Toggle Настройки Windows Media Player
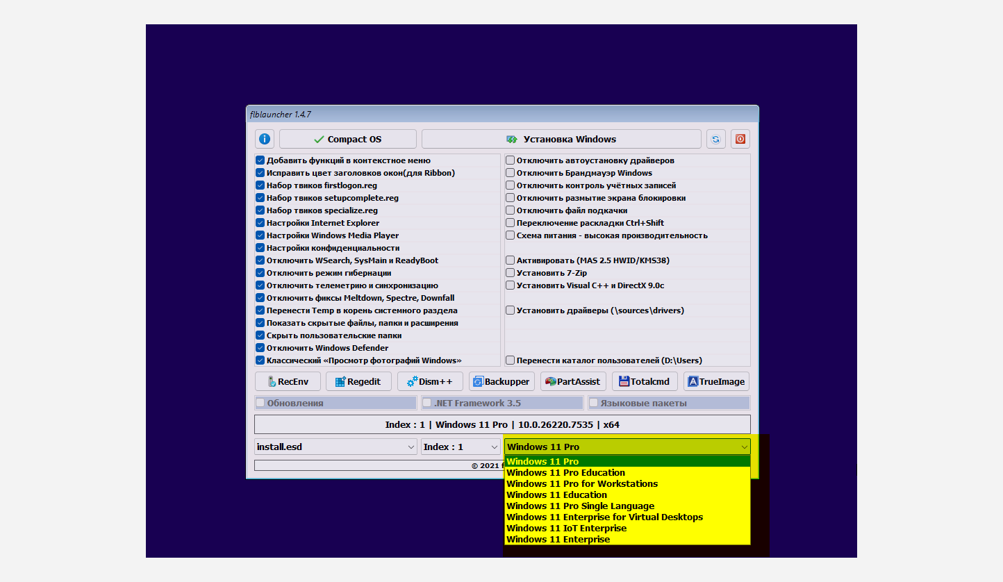The height and width of the screenshot is (582, 1003). (x=260, y=235)
